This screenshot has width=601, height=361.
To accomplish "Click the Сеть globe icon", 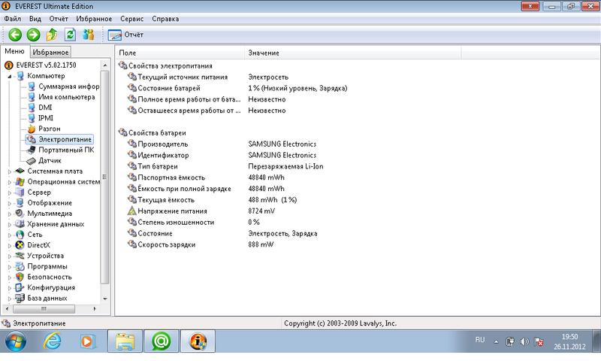I will (20, 235).
